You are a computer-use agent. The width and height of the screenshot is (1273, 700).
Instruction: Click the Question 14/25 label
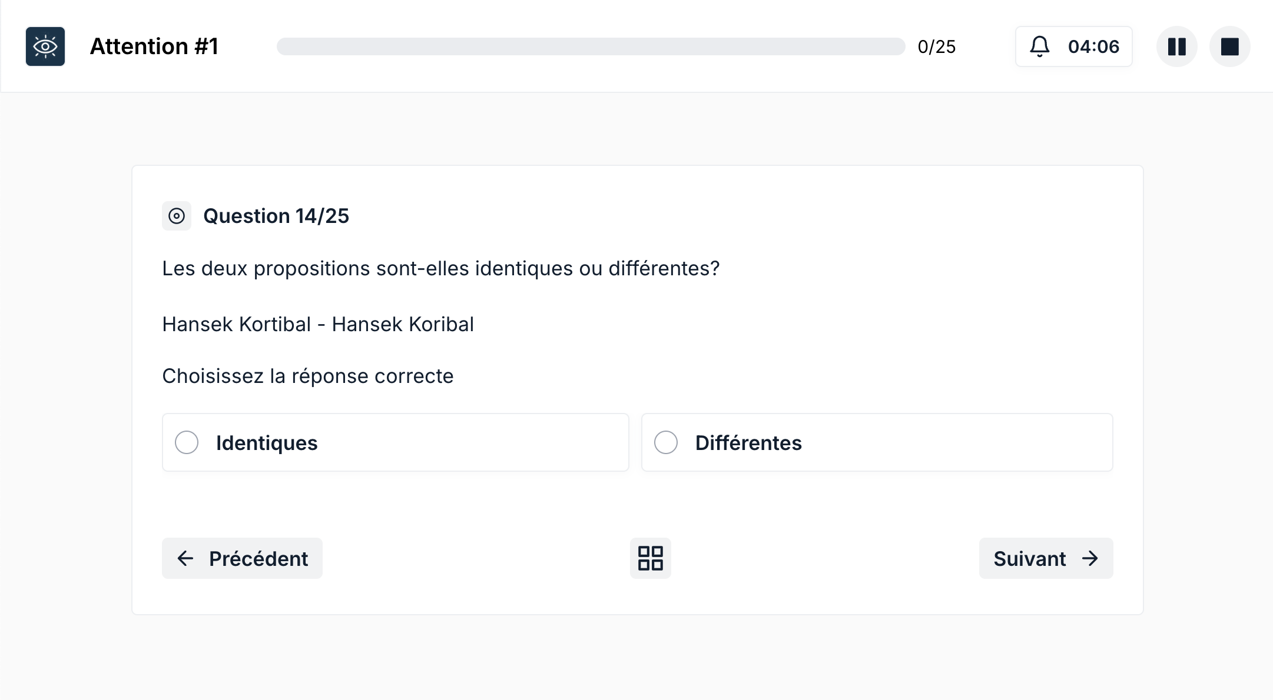coord(277,216)
